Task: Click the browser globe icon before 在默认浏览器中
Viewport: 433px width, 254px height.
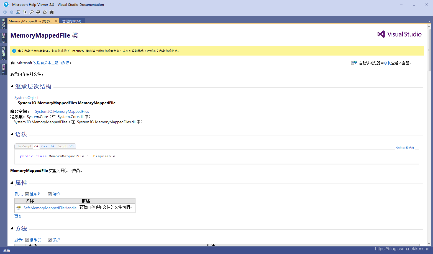Action: pyautogui.click(x=354, y=63)
